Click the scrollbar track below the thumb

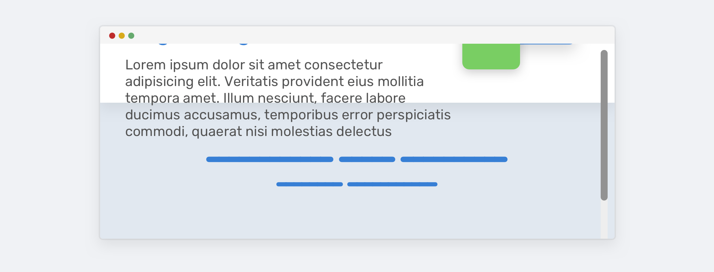[x=605, y=219]
